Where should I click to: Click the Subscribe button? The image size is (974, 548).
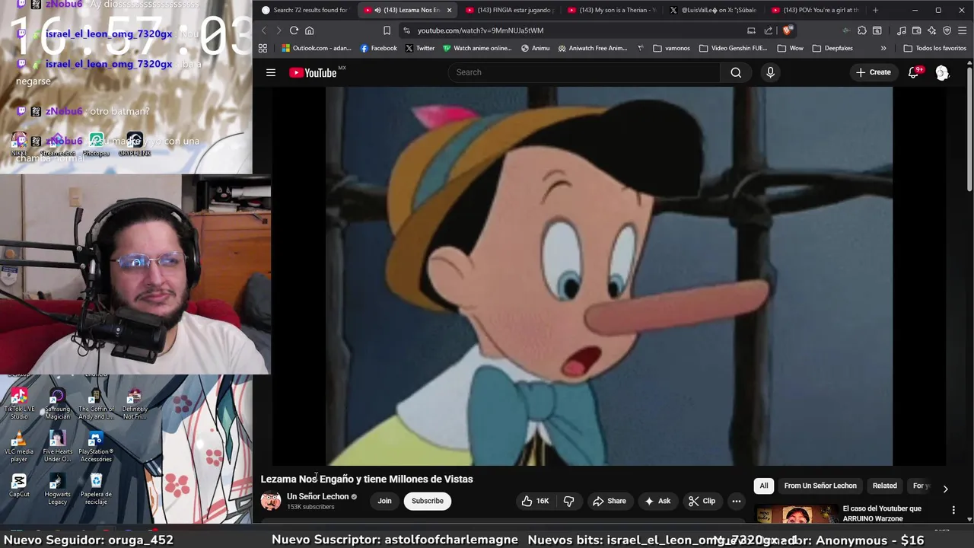point(428,501)
